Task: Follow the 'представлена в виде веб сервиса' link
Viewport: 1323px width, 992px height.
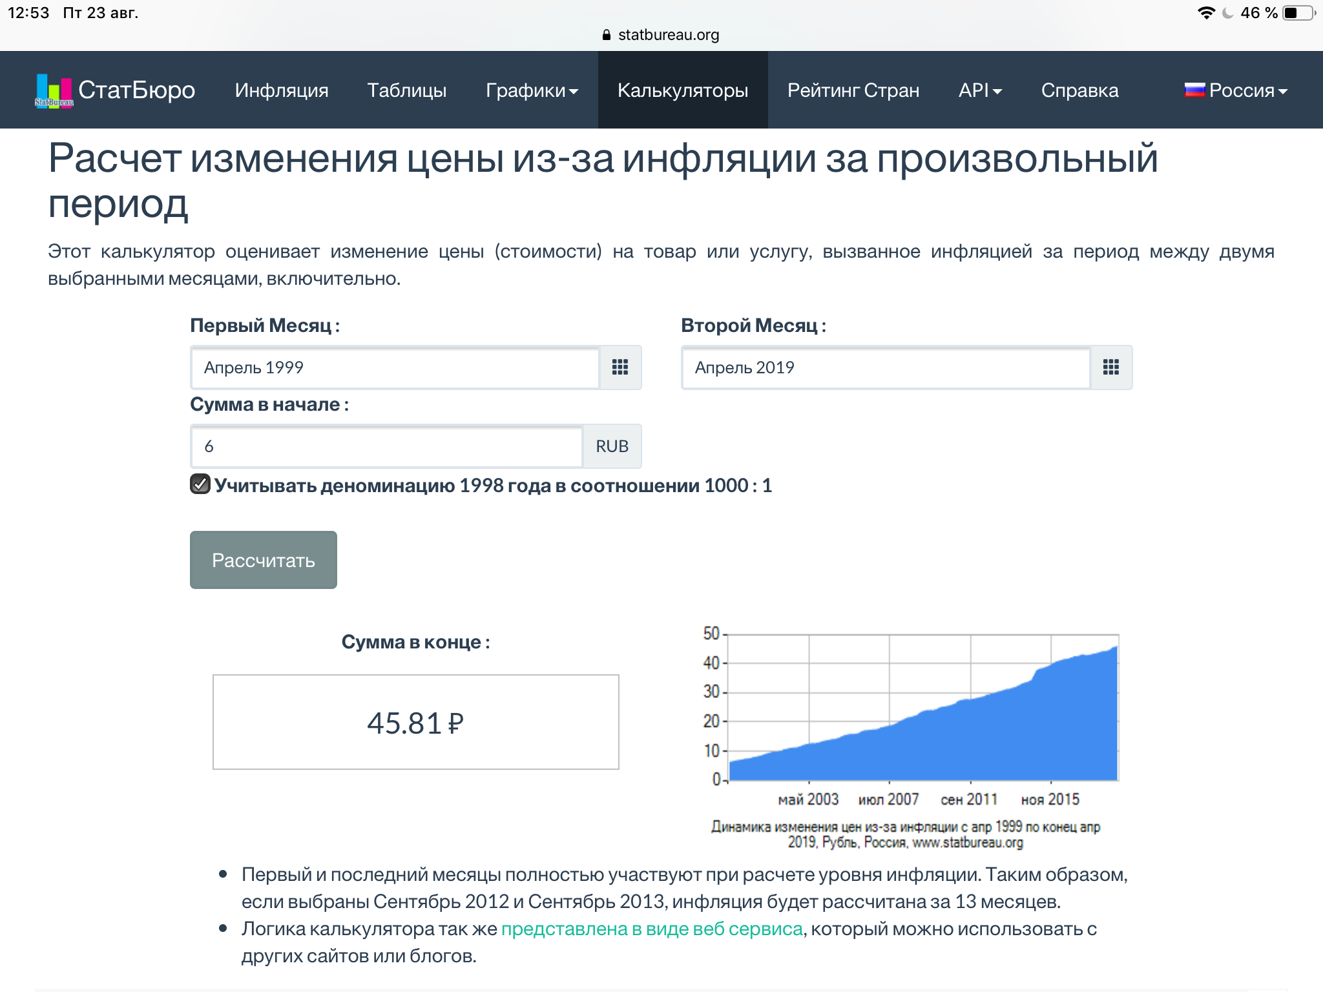Action: (652, 929)
